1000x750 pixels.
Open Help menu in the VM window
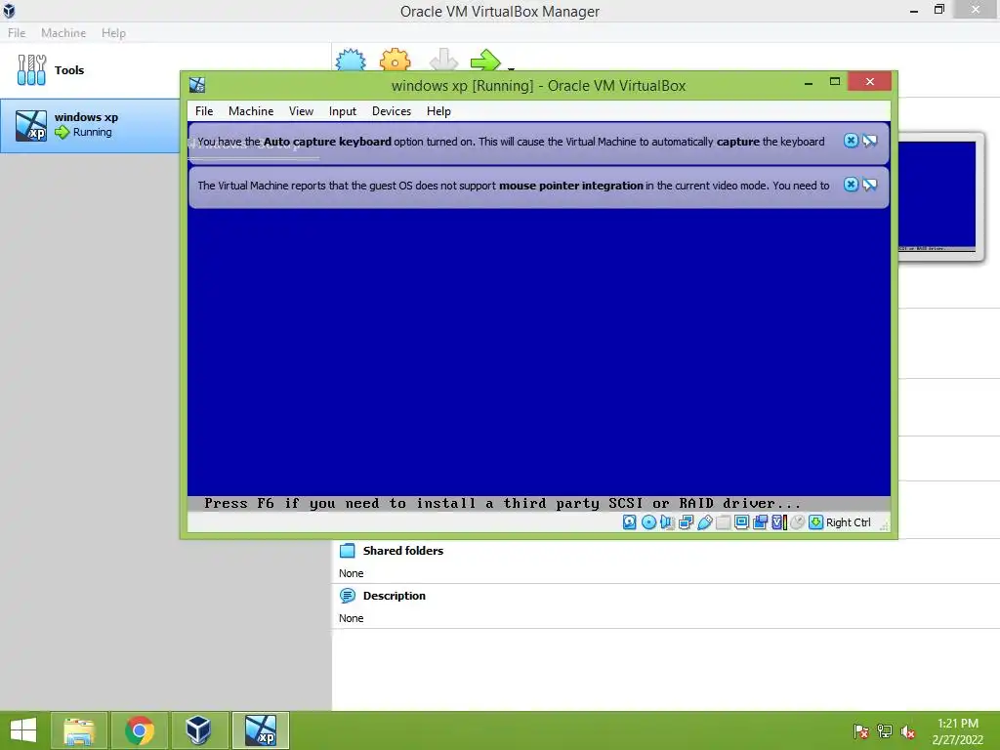coord(438,111)
